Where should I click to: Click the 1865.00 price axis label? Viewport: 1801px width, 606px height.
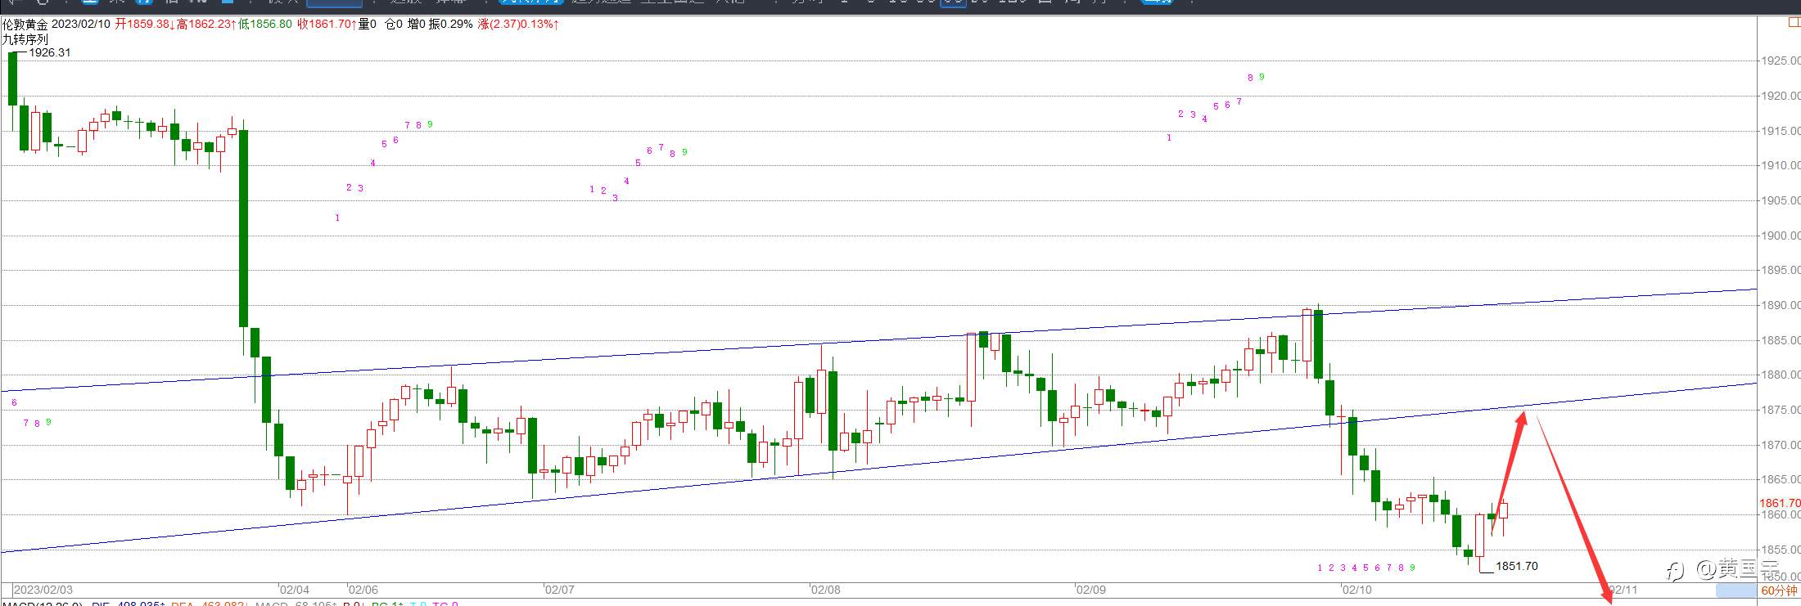tap(1780, 479)
